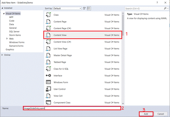The height and width of the screenshot is (117, 170).
Task: Expand the Web tree node
Action: [x=7, y=39]
